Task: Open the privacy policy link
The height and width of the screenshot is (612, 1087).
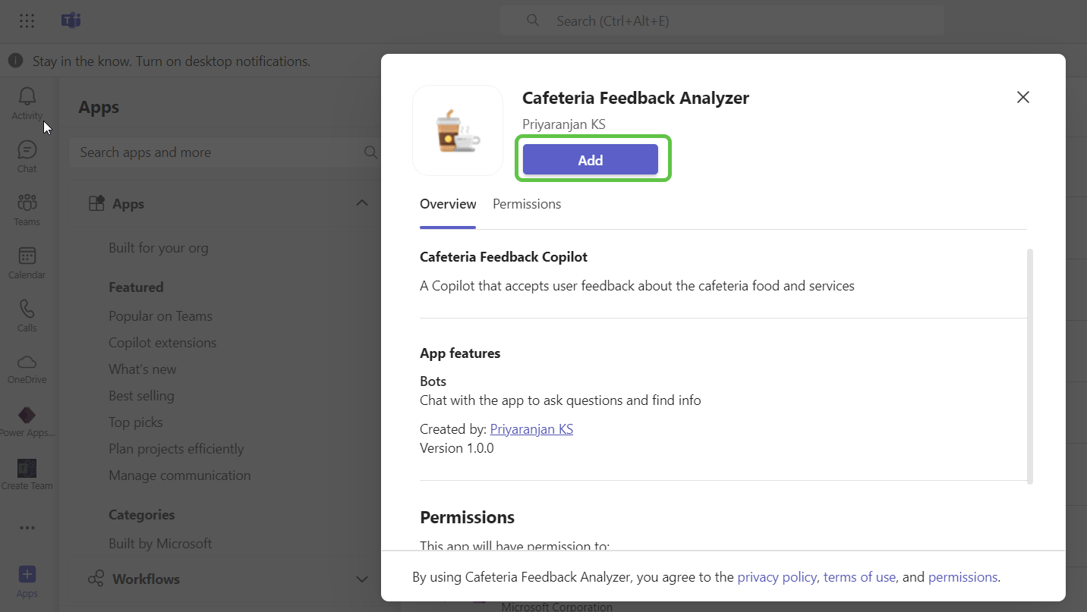Action: tap(777, 577)
